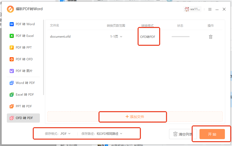Switch to OFD 转 PDF mode
232x146 pixels.
[23, 118]
